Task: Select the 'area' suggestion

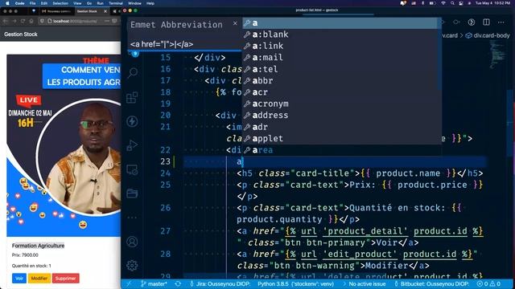Action: coord(340,150)
